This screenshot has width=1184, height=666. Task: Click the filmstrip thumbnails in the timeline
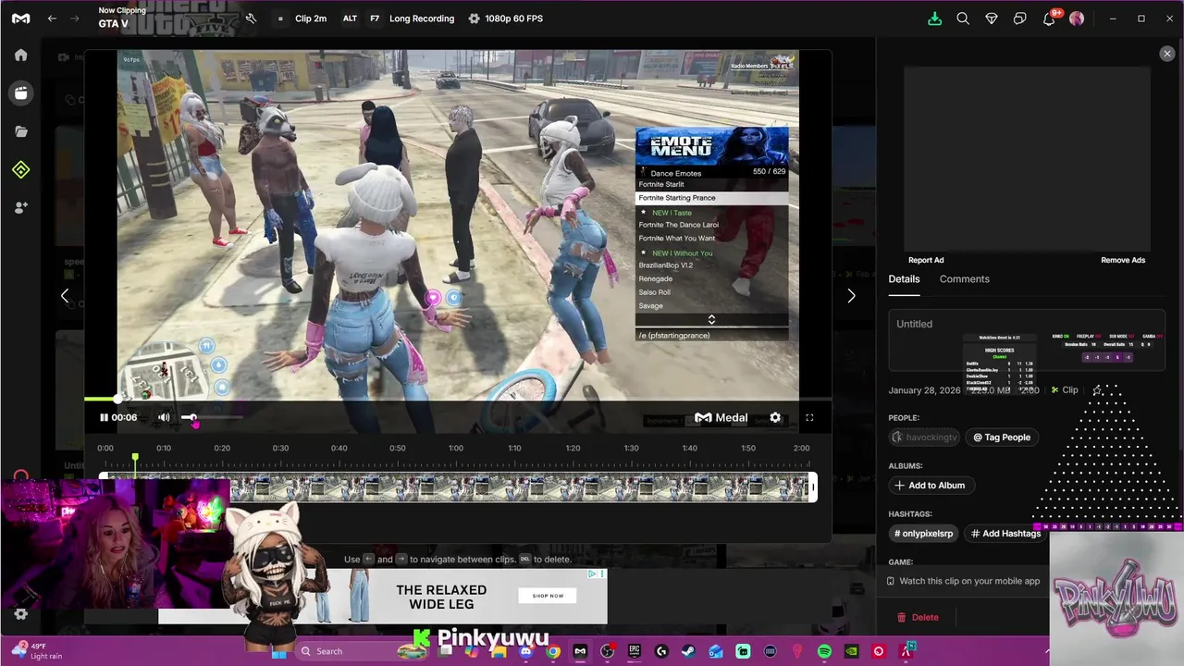(458, 487)
